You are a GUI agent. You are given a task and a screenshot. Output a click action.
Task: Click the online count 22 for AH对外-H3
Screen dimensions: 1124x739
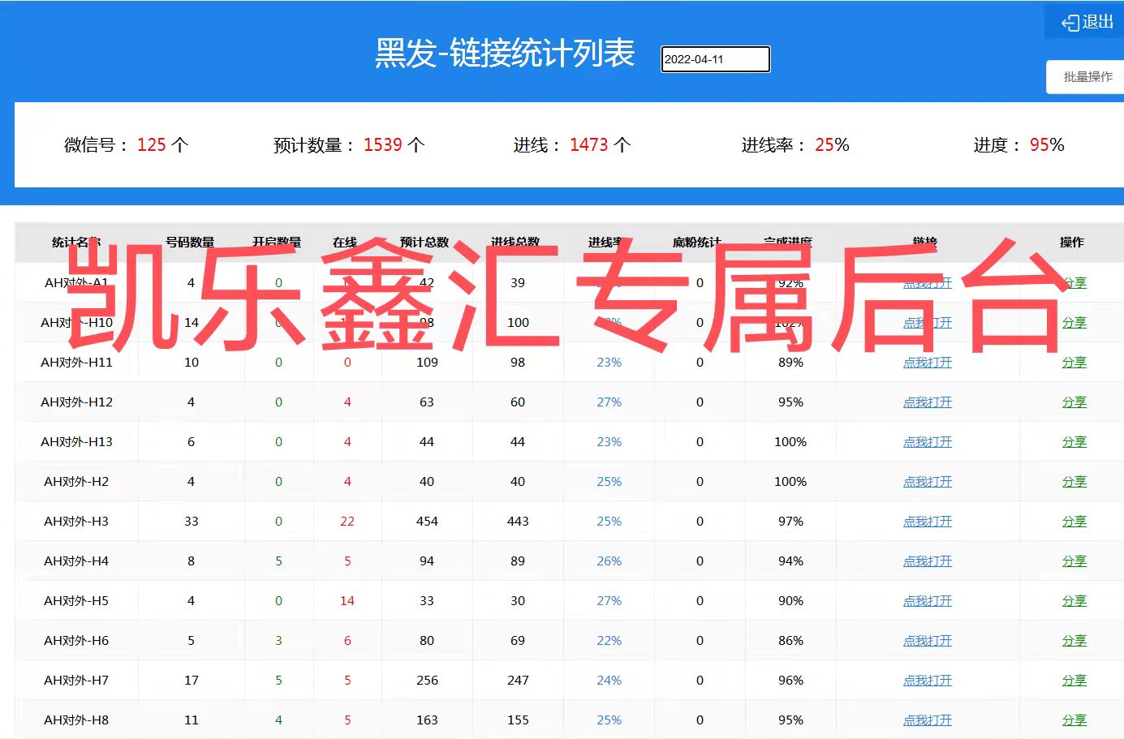(347, 522)
